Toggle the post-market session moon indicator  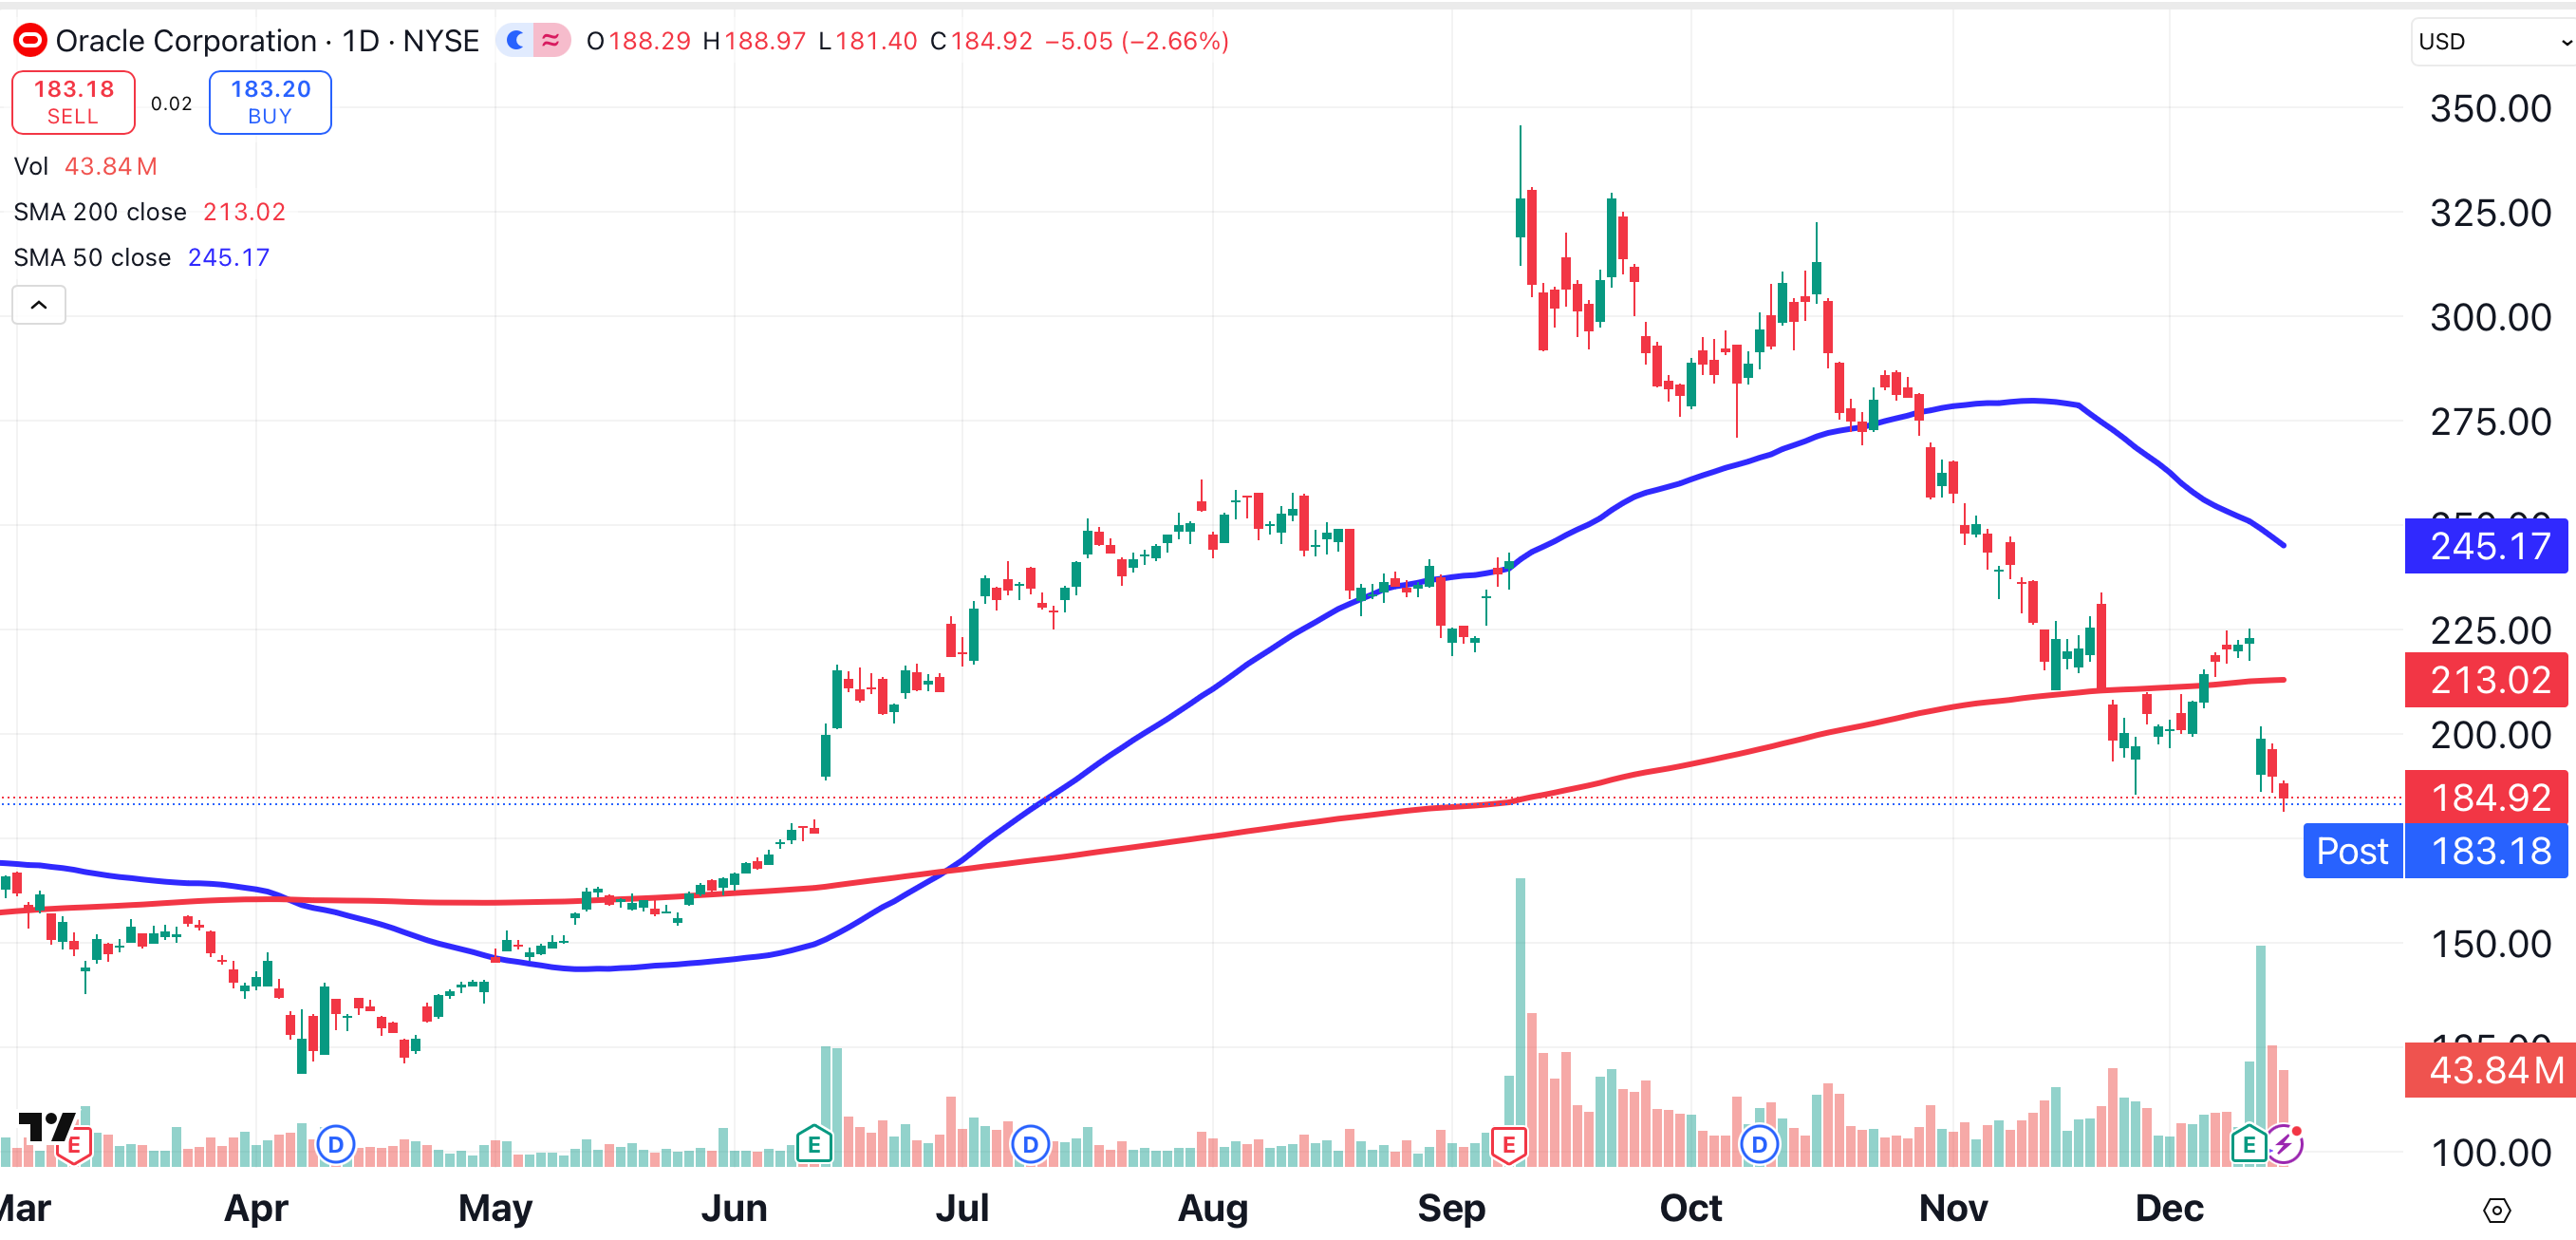click(x=515, y=41)
